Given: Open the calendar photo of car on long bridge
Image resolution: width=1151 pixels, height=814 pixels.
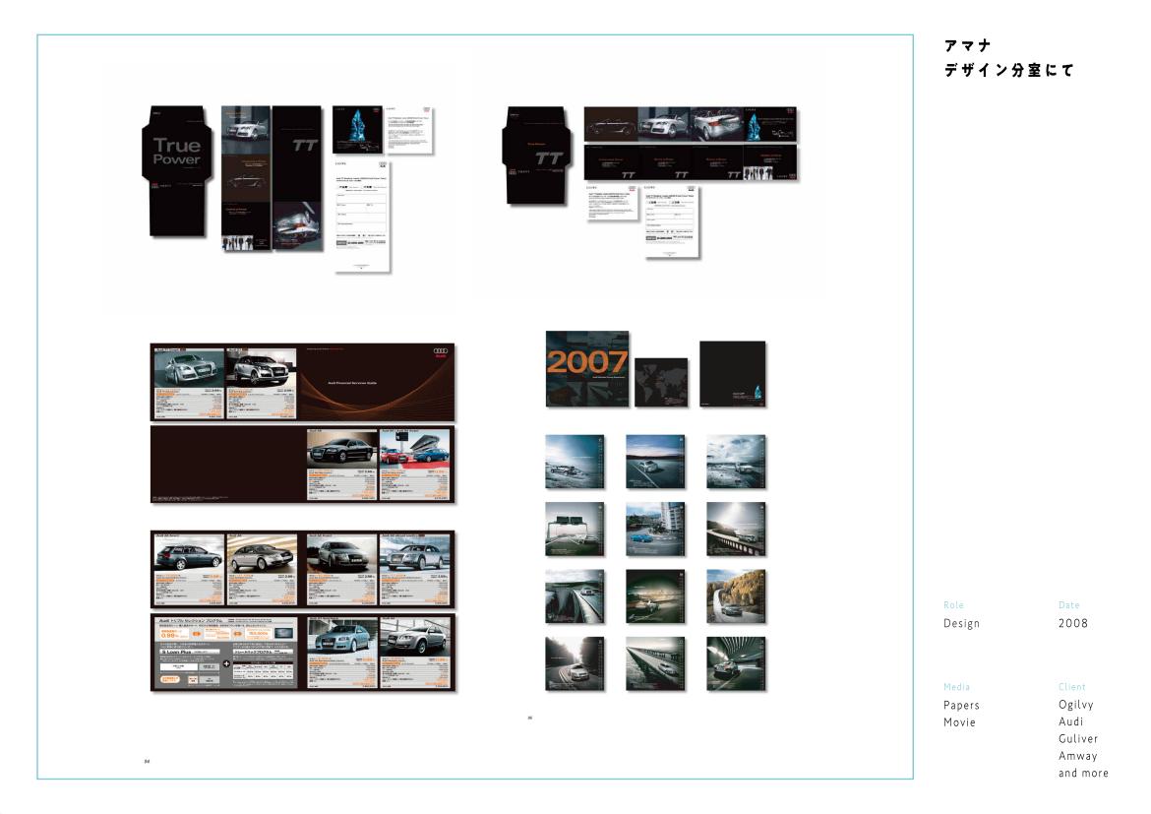Looking at the screenshot, I should (655, 664).
